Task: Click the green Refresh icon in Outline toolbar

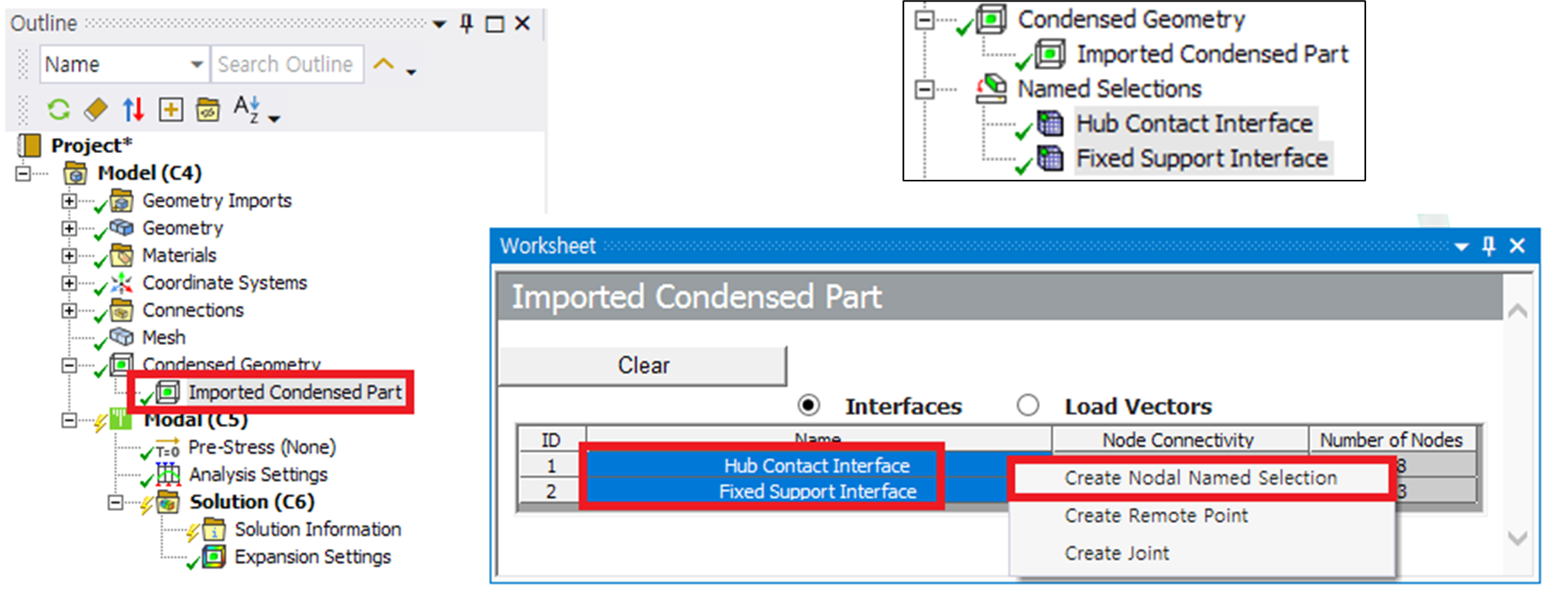Action: (x=59, y=109)
